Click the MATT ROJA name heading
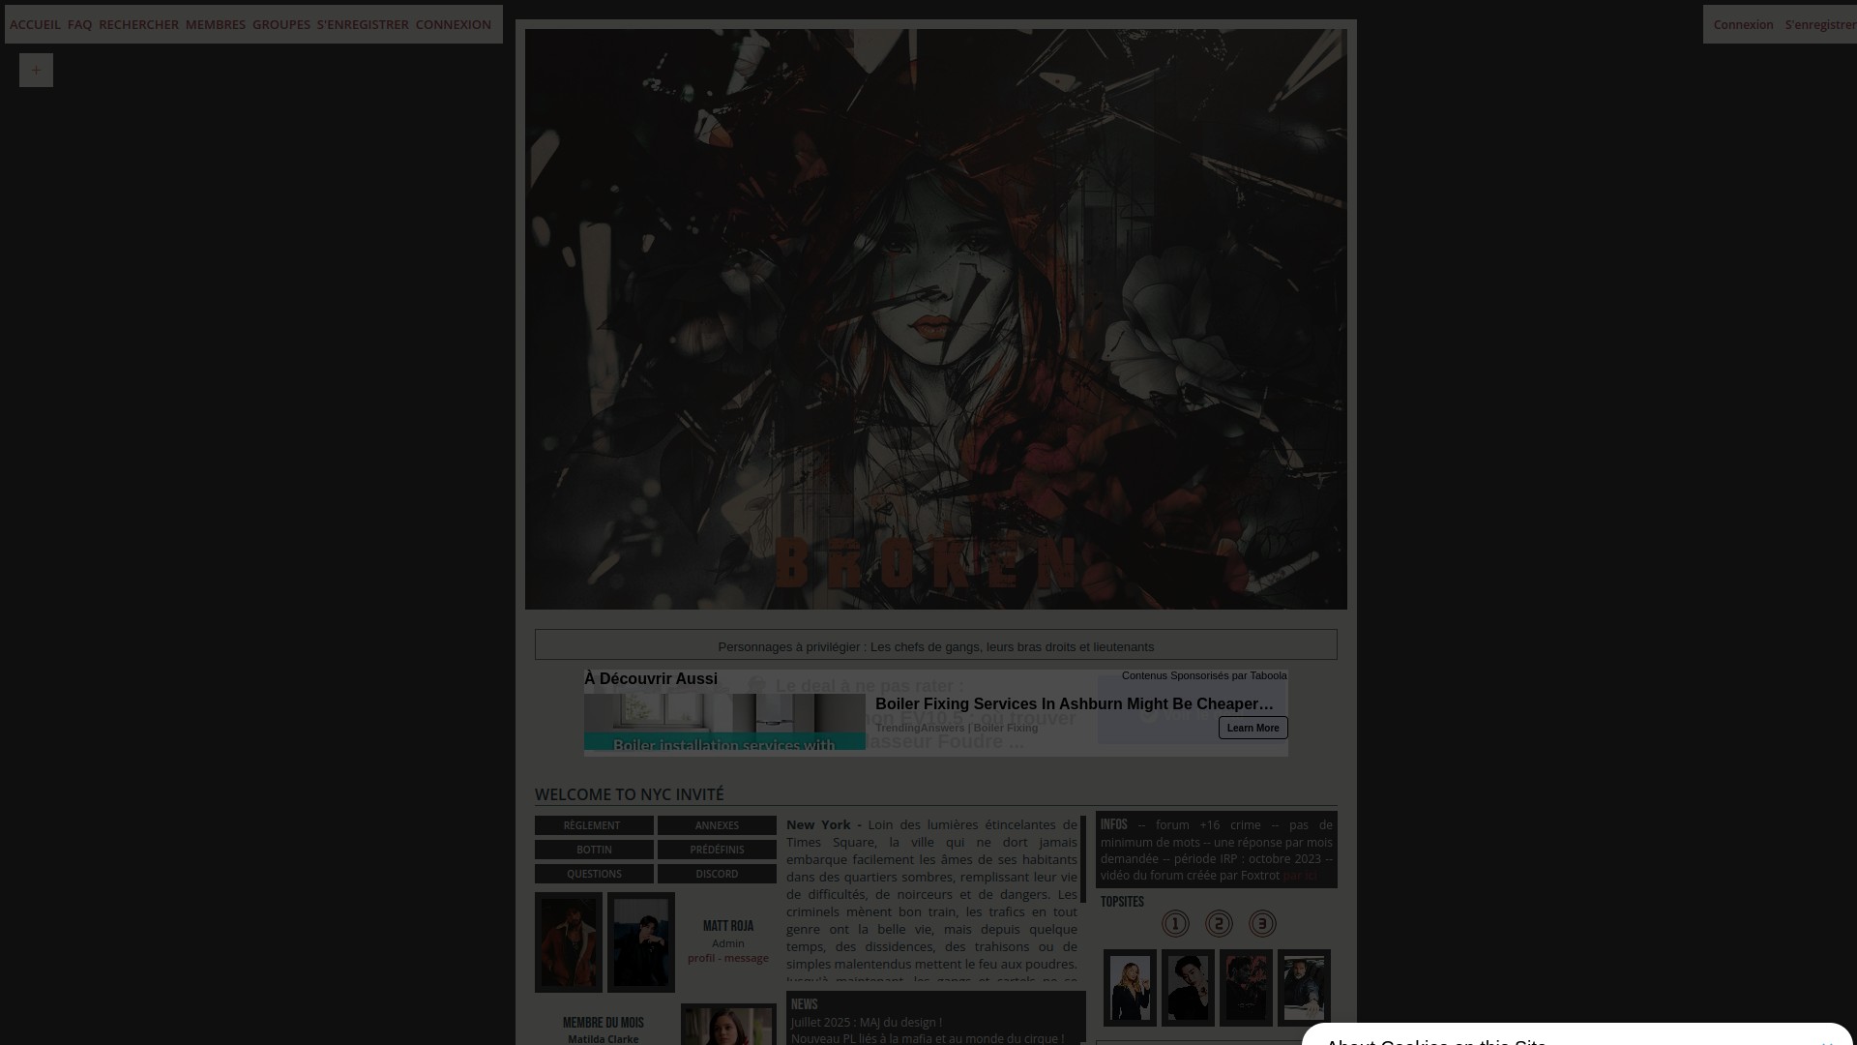This screenshot has width=1857, height=1045. (x=728, y=926)
